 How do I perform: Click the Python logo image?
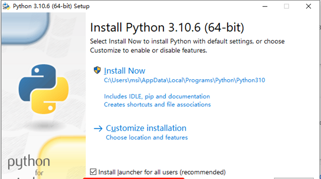click(44, 89)
